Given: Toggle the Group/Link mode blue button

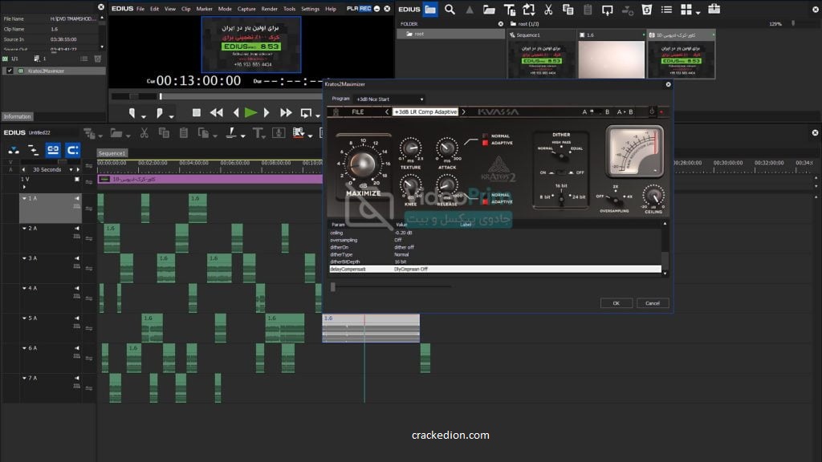Looking at the screenshot, I should pyautogui.click(x=53, y=150).
